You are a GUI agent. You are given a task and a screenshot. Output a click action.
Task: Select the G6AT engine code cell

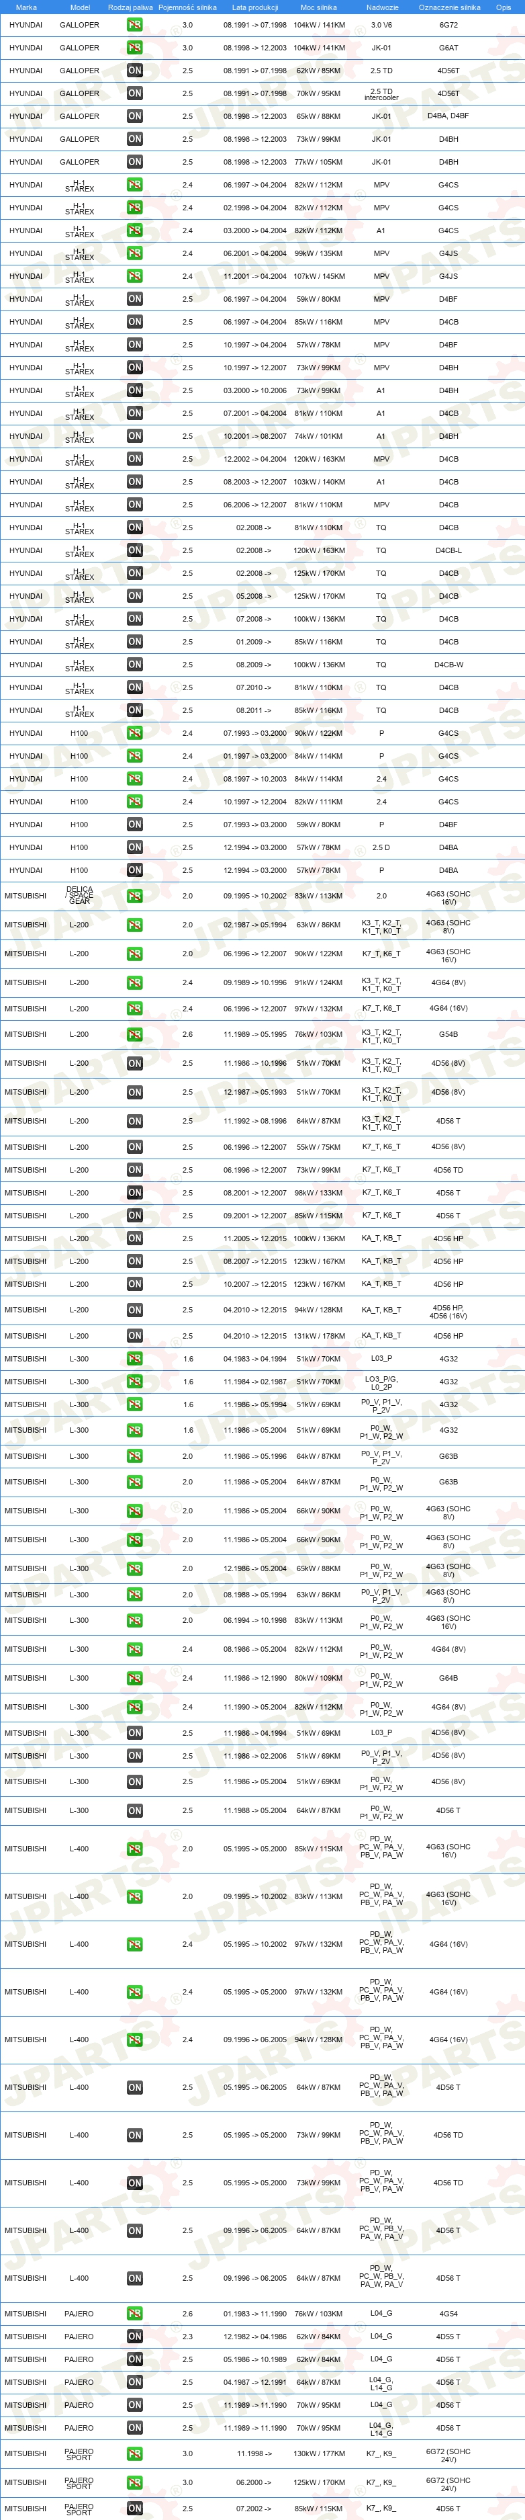[x=448, y=48]
